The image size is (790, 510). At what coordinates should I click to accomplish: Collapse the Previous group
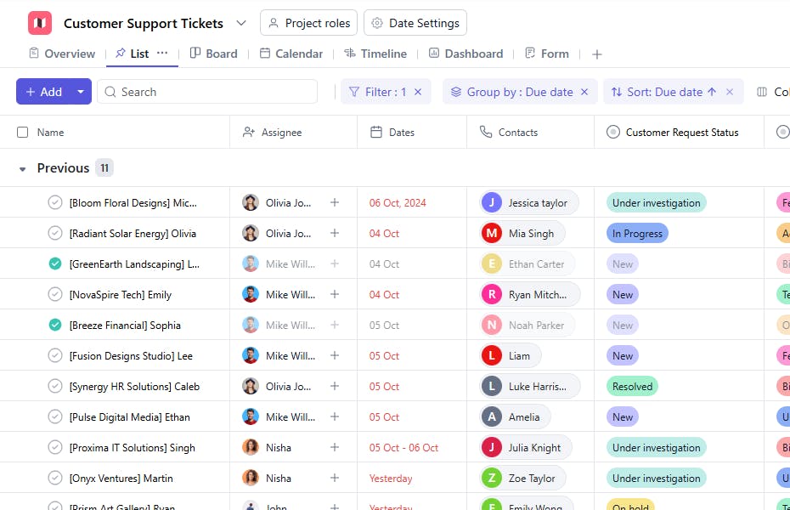point(22,167)
